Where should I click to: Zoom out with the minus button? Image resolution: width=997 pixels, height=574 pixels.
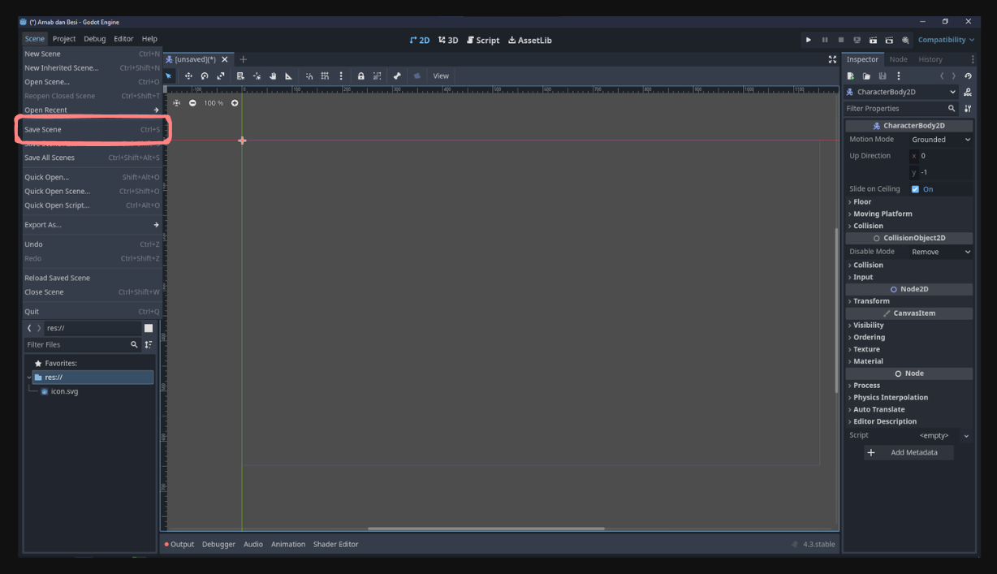click(192, 103)
